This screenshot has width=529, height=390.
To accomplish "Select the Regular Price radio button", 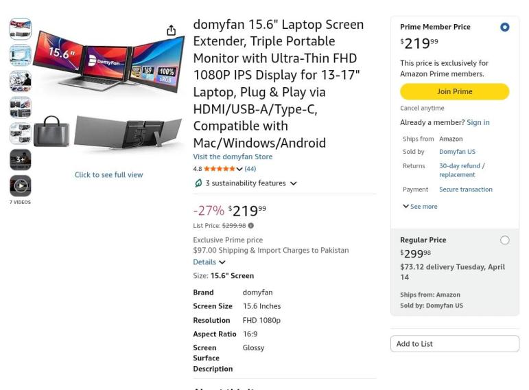I will (505, 240).
